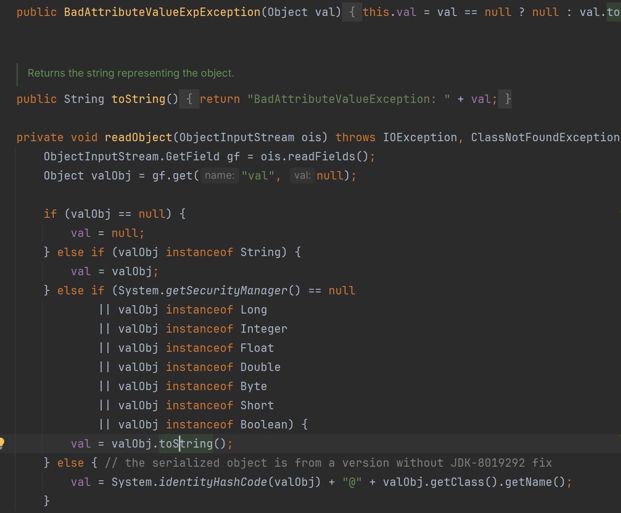
Task: Click the "@" string literal
Action: point(352,482)
